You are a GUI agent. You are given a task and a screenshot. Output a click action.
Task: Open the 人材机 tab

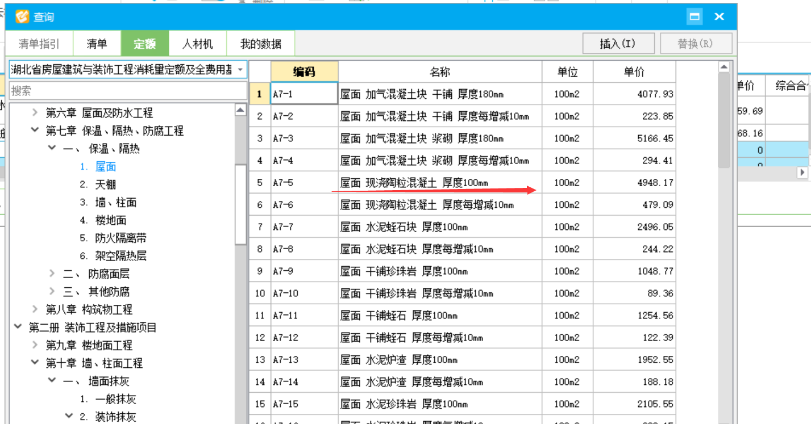point(197,44)
